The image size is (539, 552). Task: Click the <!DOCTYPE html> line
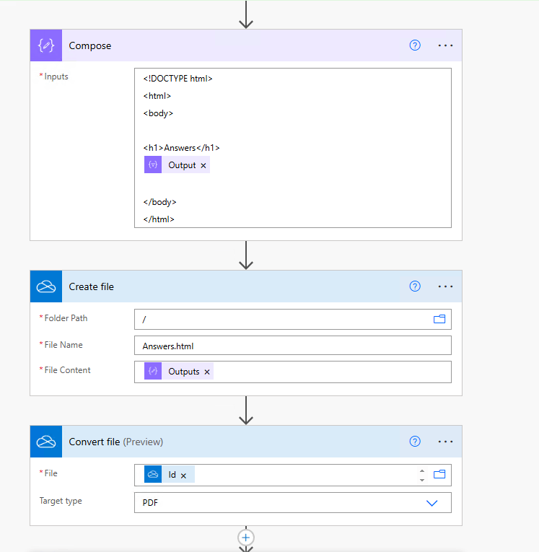click(x=178, y=79)
